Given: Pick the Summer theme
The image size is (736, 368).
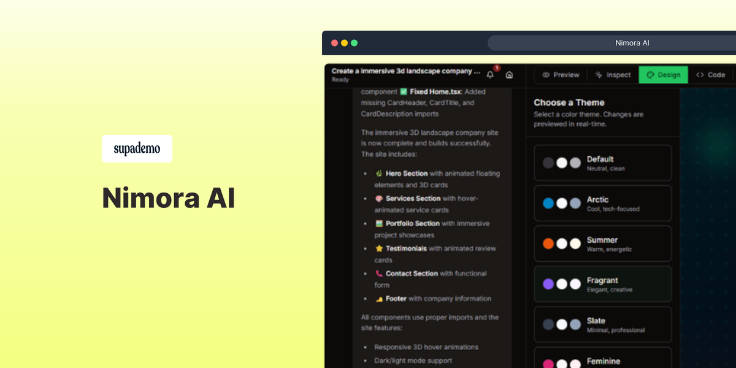Looking at the screenshot, I should [x=603, y=243].
